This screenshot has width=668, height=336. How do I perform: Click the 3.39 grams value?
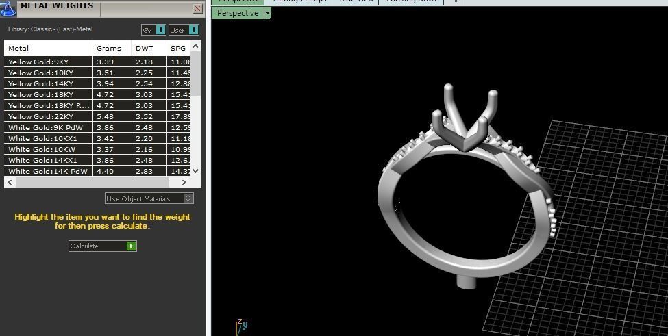click(x=106, y=62)
